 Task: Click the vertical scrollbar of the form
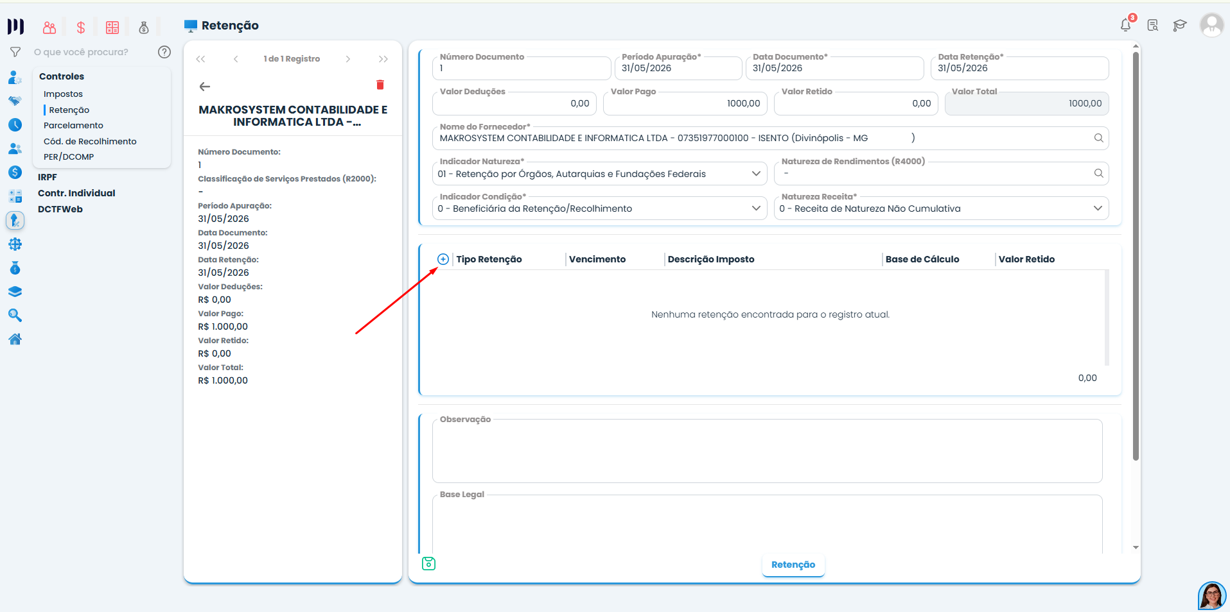[1136, 257]
